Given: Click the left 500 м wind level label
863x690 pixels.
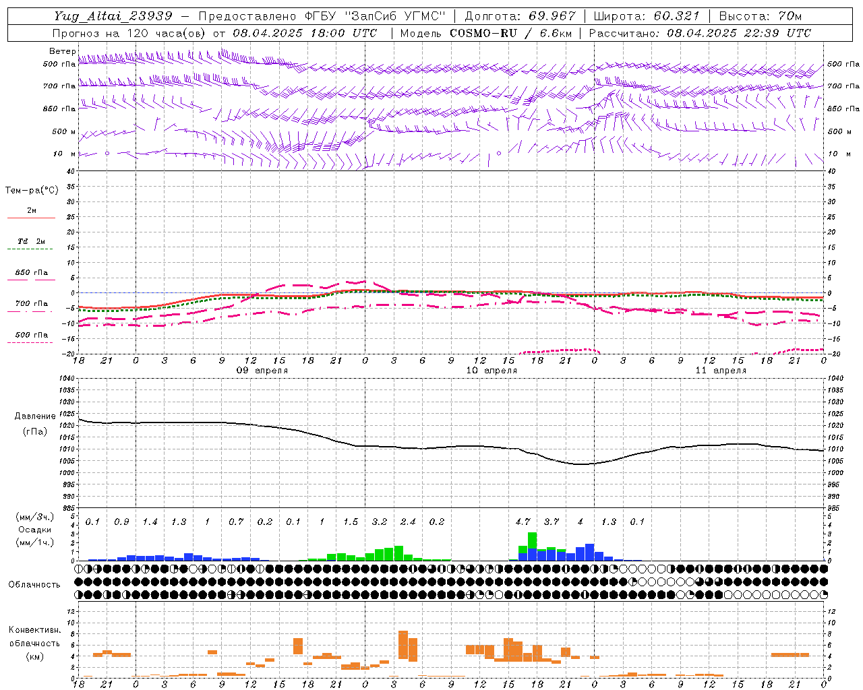Looking at the screenshot, I should pyautogui.click(x=64, y=131).
